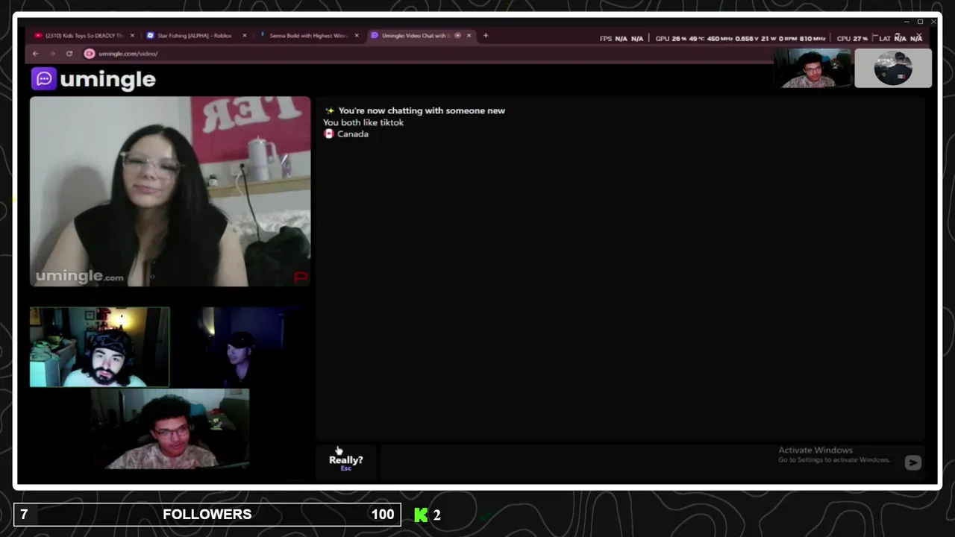The image size is (955, 537).
Task: Click the webcam feed of bearded man with headphones
Action: coord(100,348)
